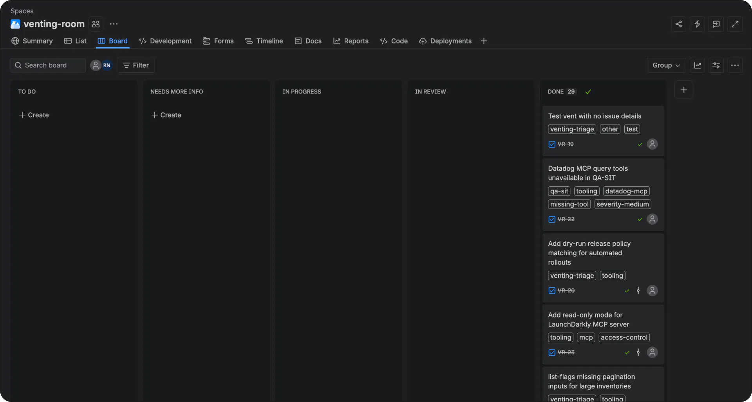Enter fullscreen with the expand arrows icon
Viewport: 752px width, 402px height.
click(x=735, y=24)
